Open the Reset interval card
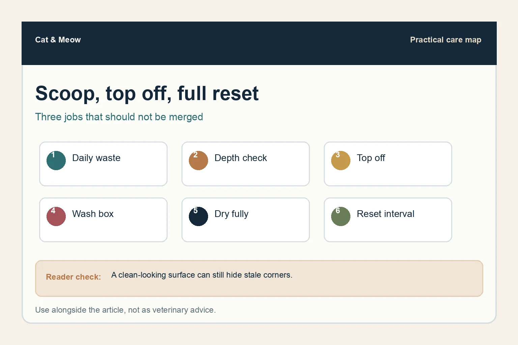The image size is (518, 345). (388, 220)
